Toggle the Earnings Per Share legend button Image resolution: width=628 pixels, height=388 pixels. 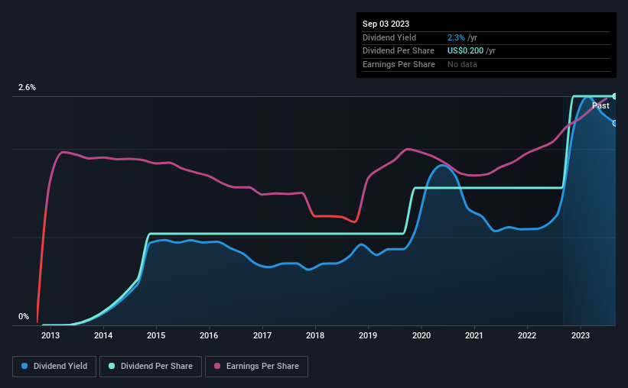256,367
